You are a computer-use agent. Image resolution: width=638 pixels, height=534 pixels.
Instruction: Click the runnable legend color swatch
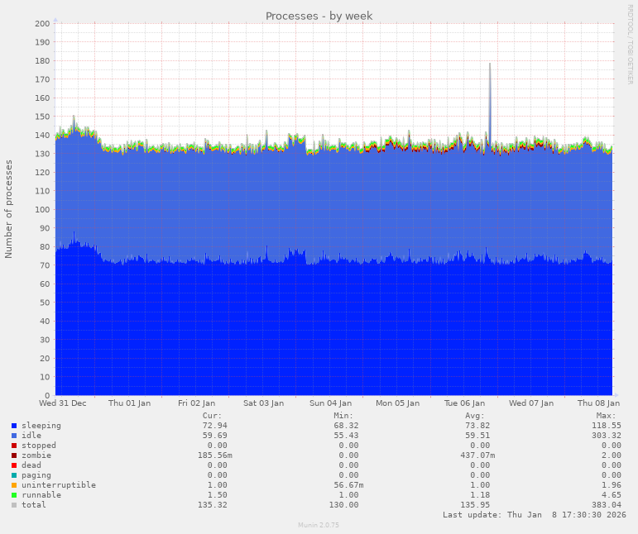14,495
